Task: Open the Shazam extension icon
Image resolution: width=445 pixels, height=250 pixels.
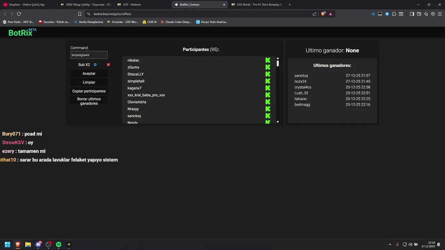Action: click(387, 14)
